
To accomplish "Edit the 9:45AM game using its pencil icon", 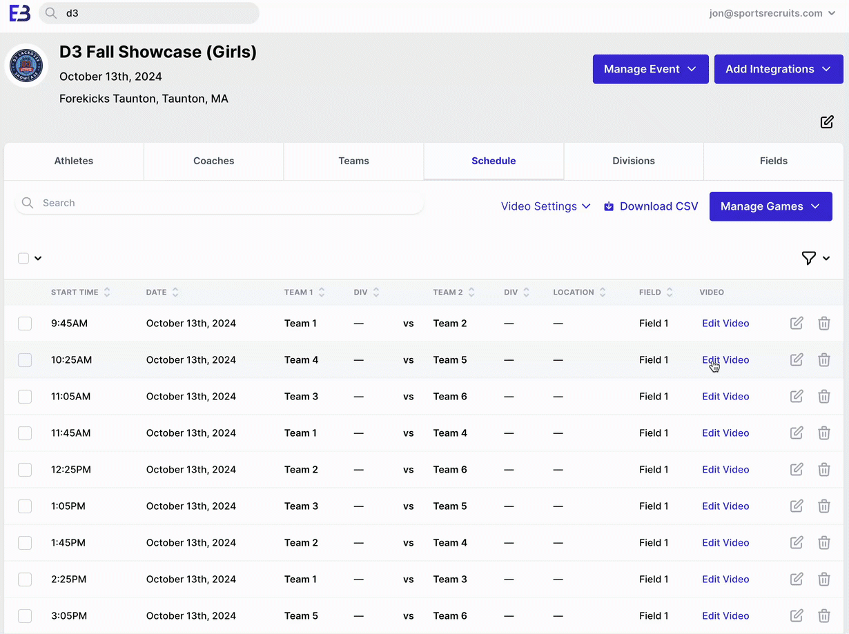I will (797, 323).
